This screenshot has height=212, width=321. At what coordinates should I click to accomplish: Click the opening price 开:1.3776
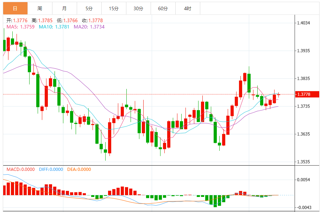click(17, 20)
